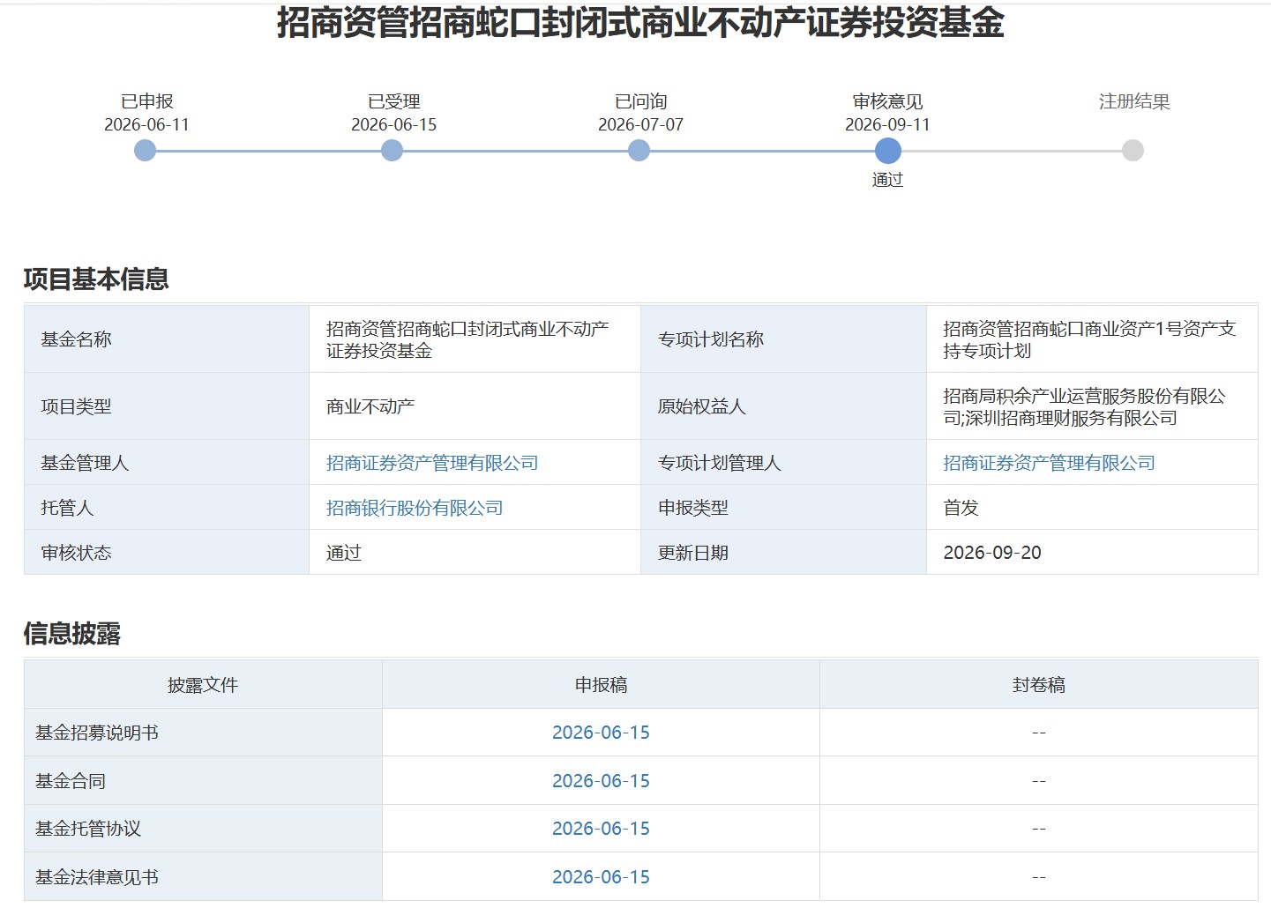Click the 申报类型 value 首发
This screenshot has width=1271, height=908.
click(x=961, y=508)
